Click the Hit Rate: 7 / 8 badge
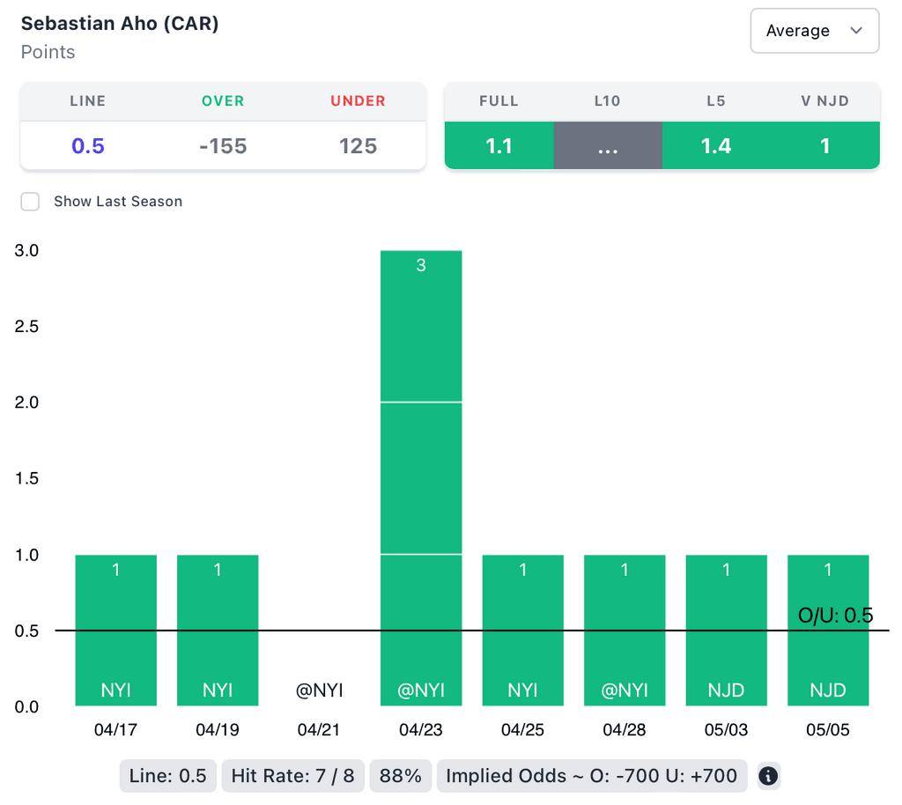Screen dimensions: 902x805 [292, 776]
